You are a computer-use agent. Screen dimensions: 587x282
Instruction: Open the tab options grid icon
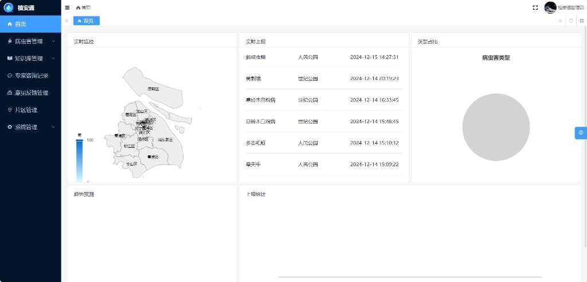[582, 21]
